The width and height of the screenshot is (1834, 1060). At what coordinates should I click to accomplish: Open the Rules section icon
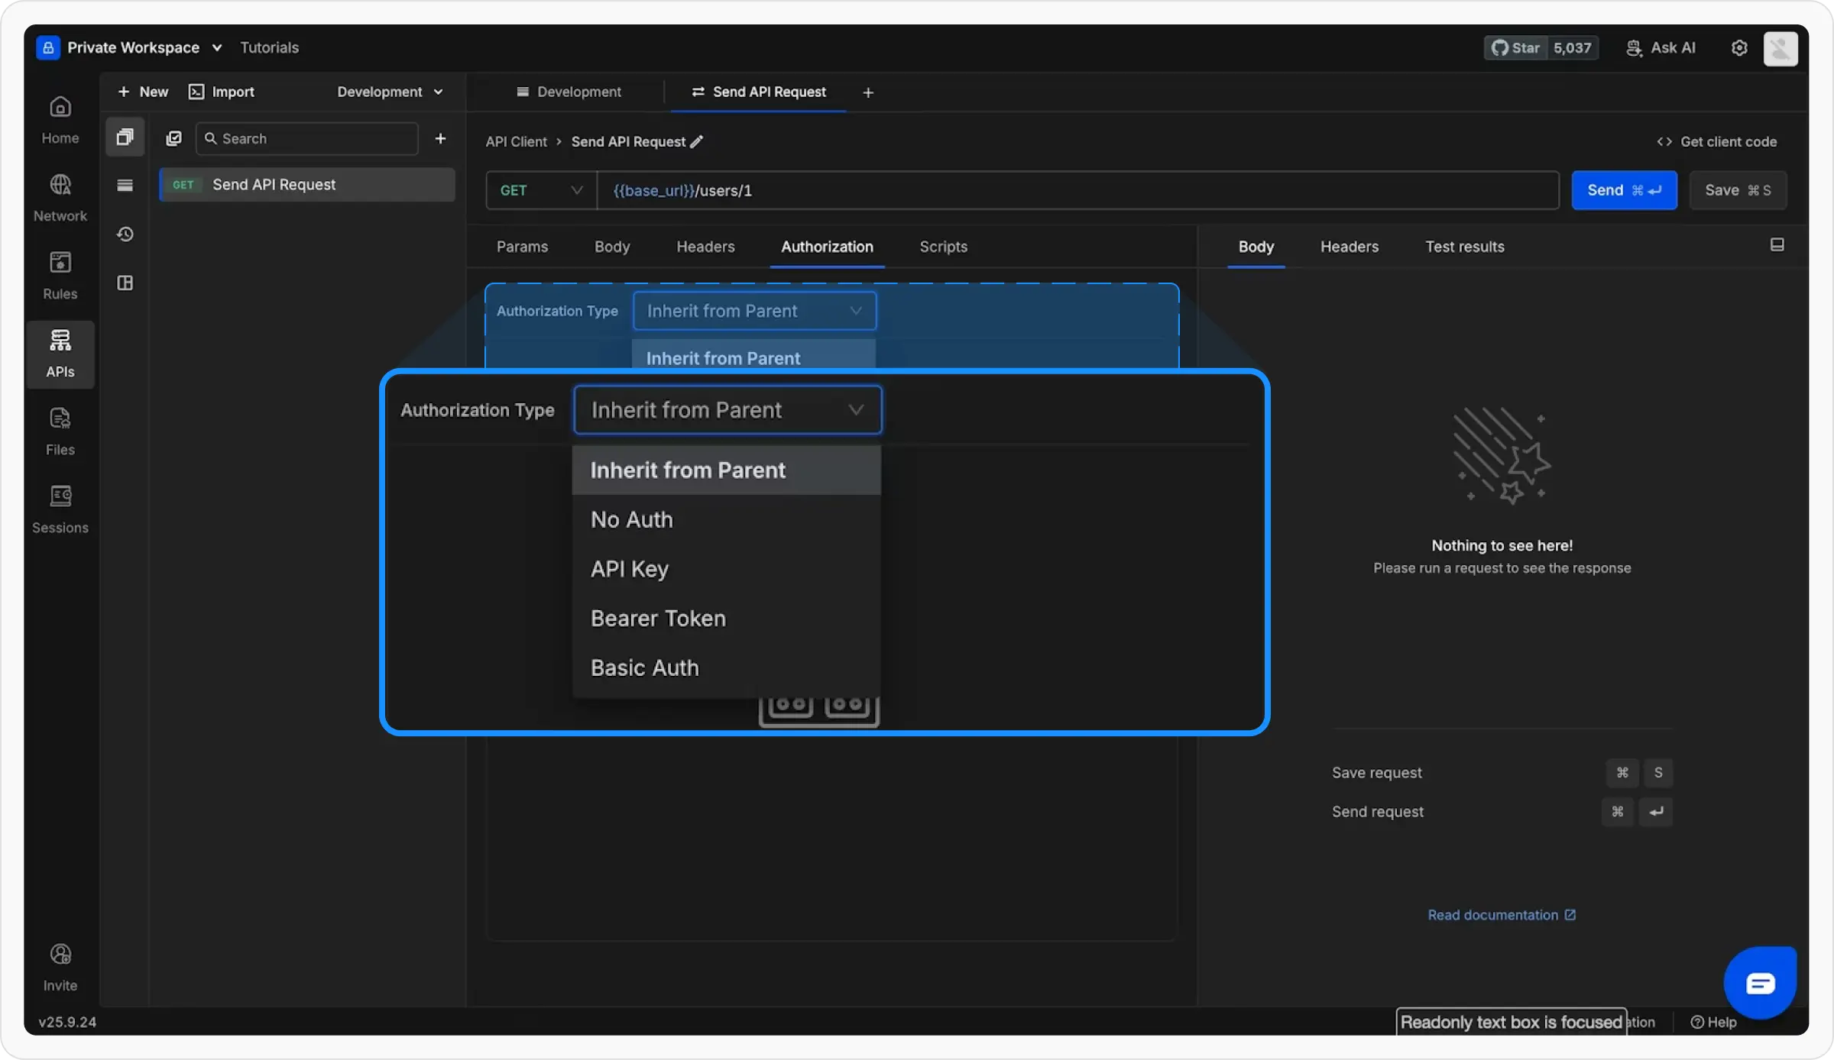(60, 263)
